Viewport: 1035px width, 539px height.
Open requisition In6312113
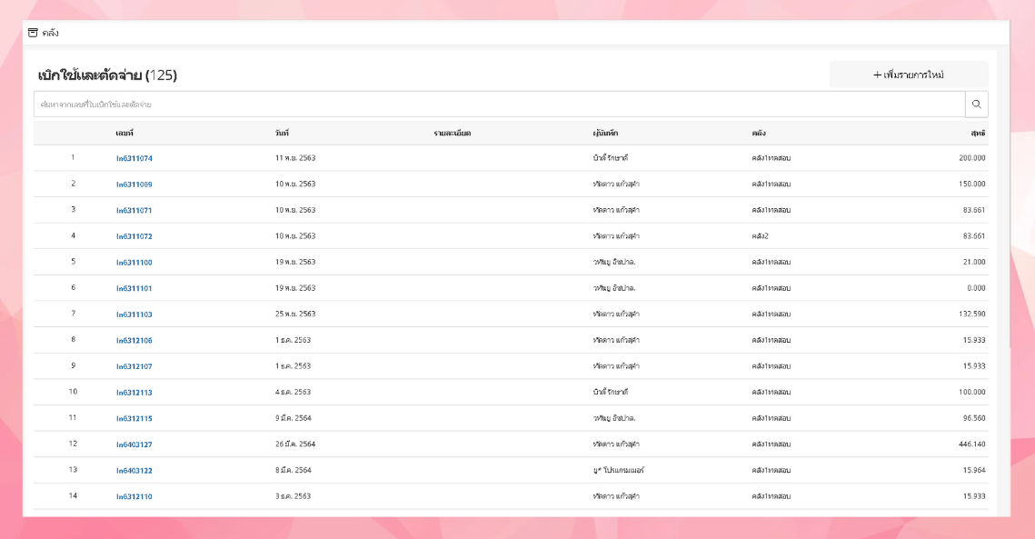point(134,393)
